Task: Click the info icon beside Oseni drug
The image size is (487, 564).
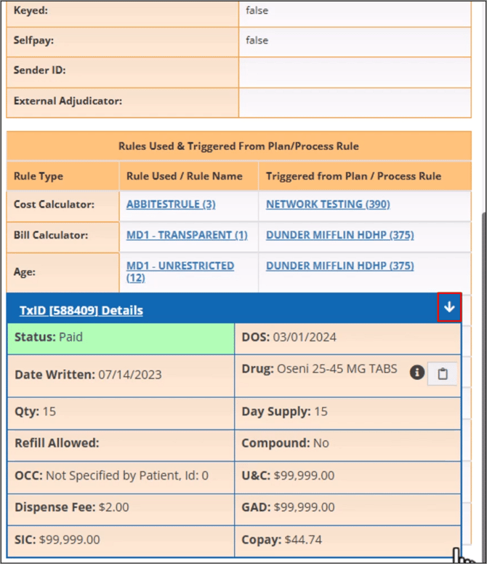Action: click(416, 373)
